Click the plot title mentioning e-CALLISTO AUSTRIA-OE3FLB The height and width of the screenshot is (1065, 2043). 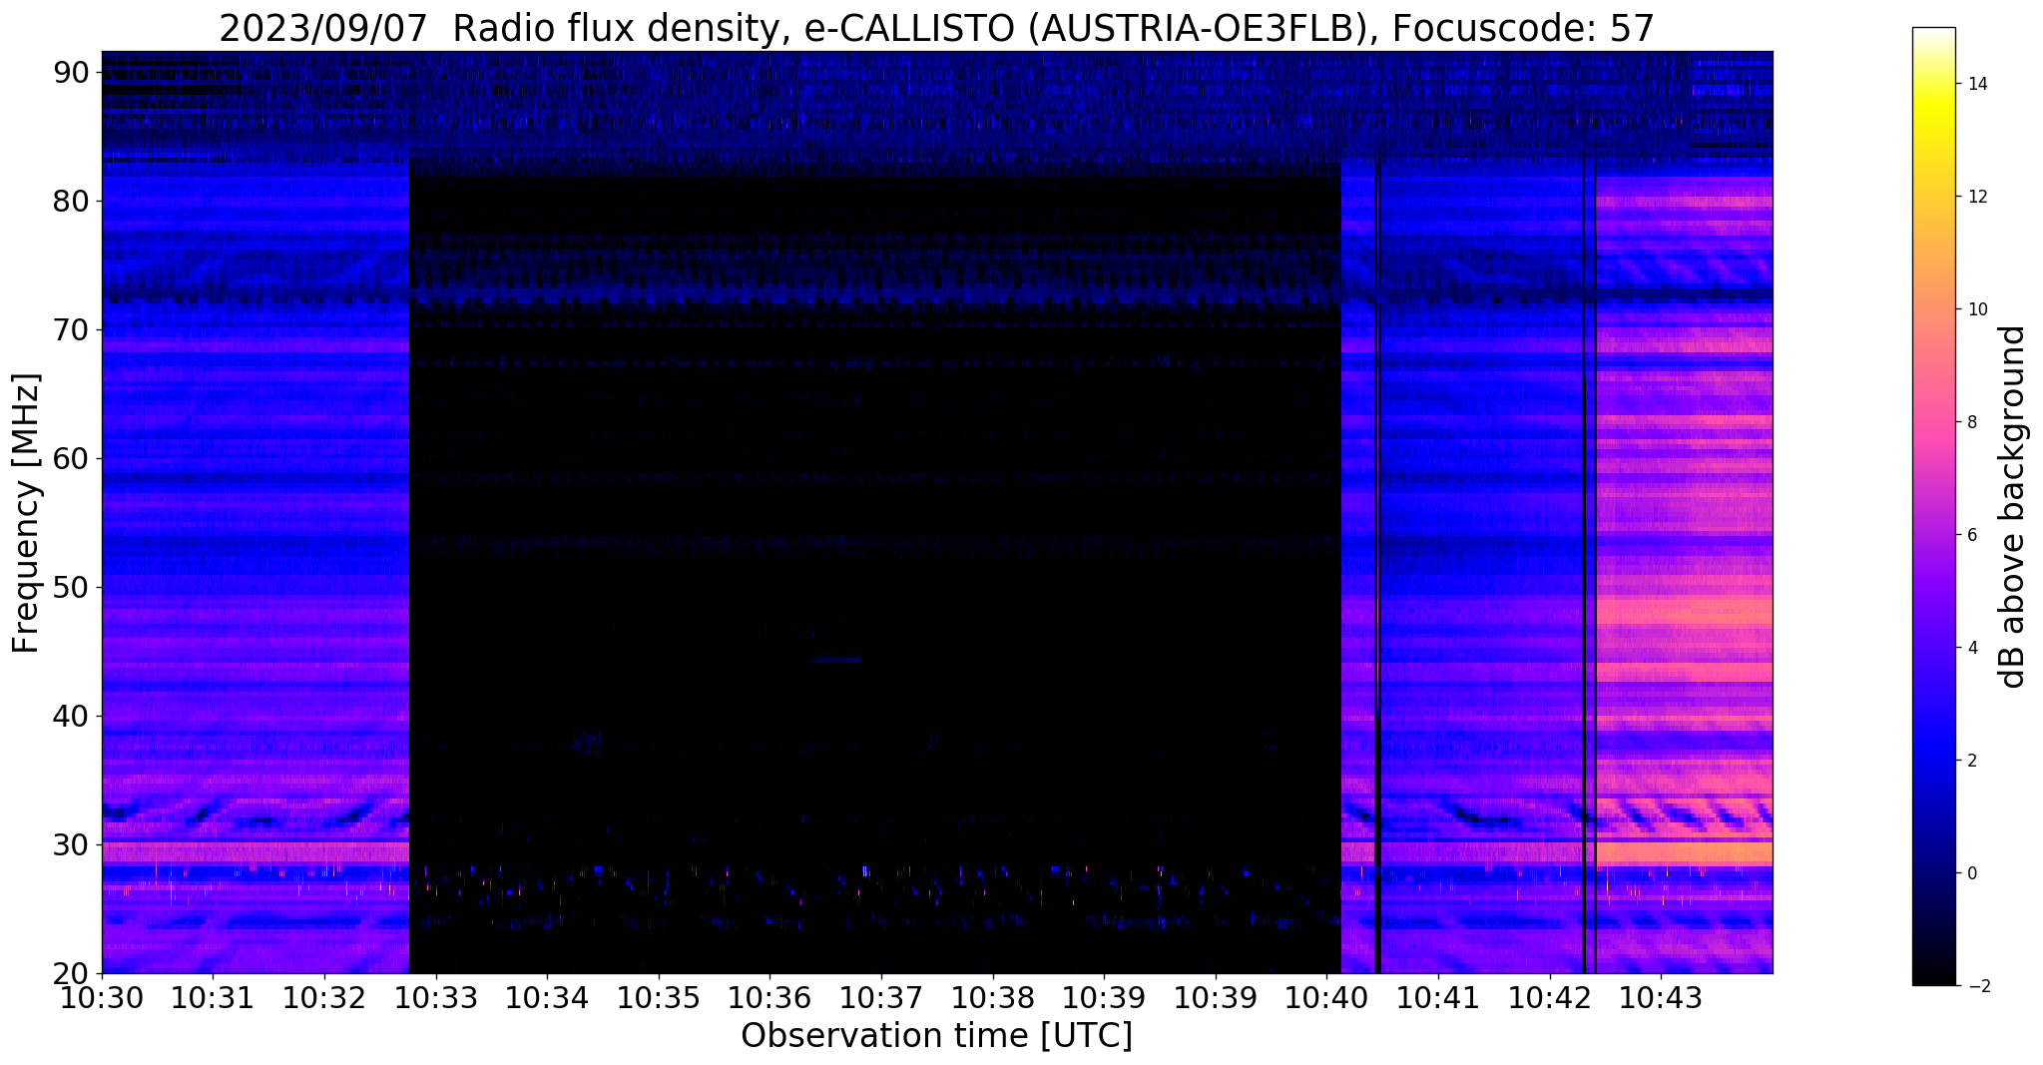coord(936,28)
